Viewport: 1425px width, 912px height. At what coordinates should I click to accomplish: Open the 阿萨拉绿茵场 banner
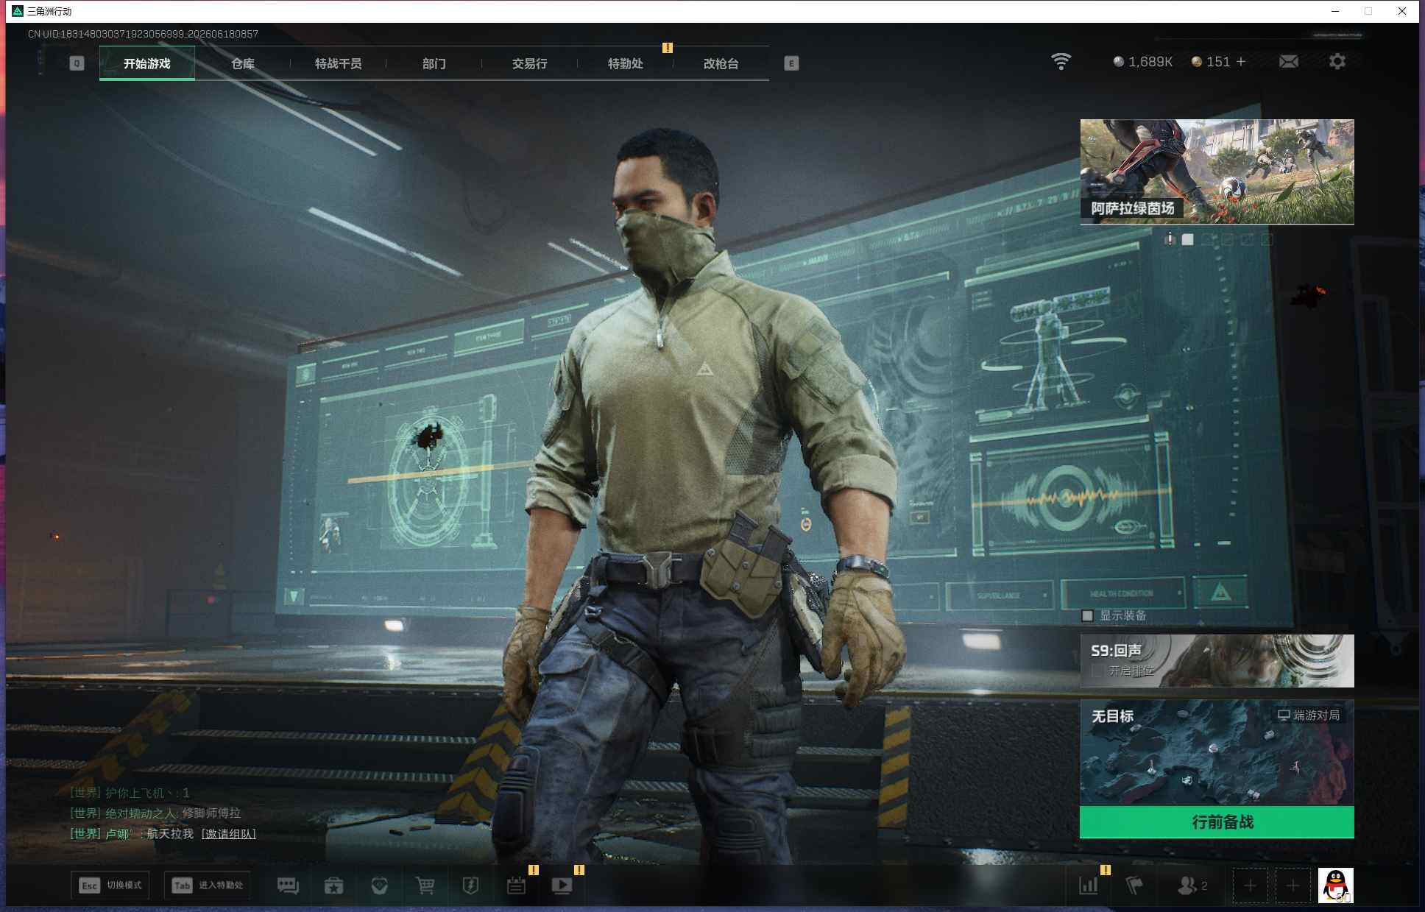(x=1217, y=172)
